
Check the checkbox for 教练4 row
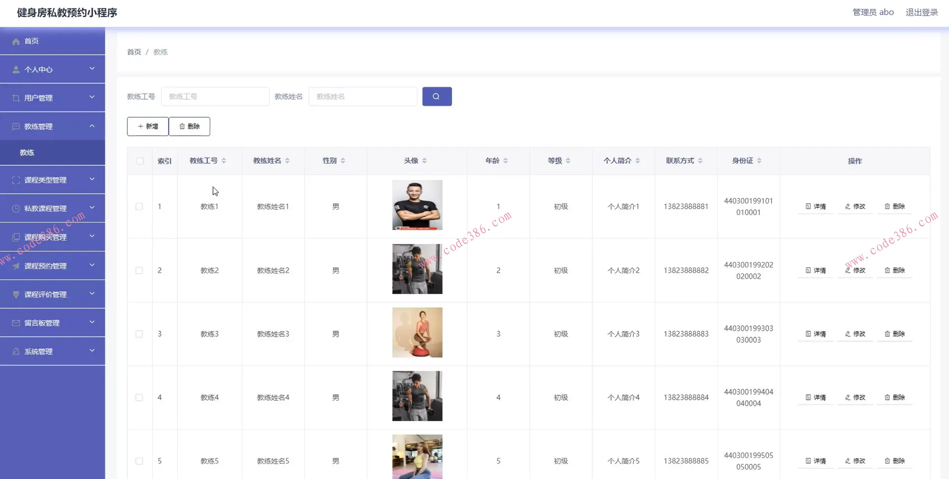(x=139, y=397)
